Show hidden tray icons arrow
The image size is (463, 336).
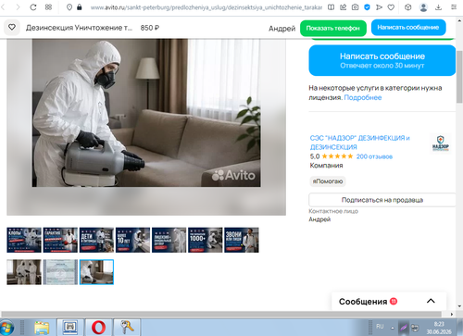393,328
